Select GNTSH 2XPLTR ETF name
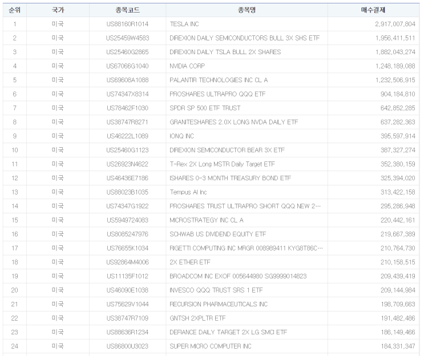This screenshot has height=356, width=424. [197, 318]
